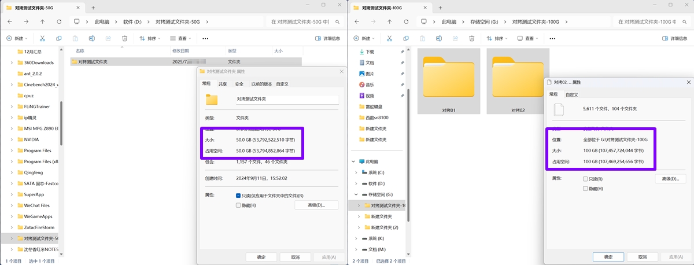Click the Rename icon in the 50G window toolbar
This screenshot has width=694, height=265.
91,39
